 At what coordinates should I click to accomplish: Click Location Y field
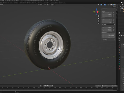(107, 14)
